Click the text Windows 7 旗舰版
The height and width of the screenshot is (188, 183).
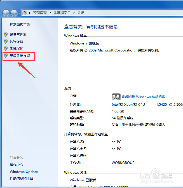84,43
